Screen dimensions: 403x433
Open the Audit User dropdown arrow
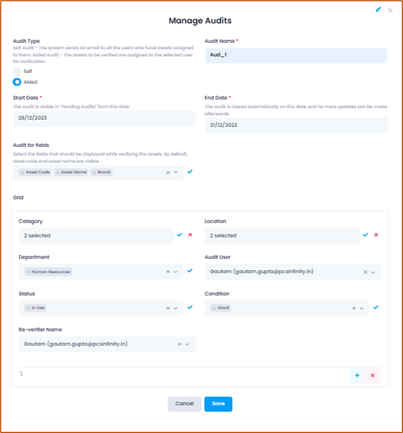[373, 272]
